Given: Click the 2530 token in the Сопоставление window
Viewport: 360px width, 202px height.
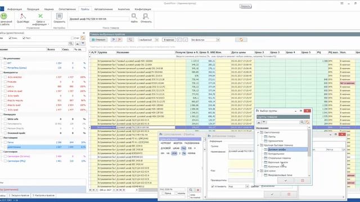Looking at the screenshot, I should (174, 153).
